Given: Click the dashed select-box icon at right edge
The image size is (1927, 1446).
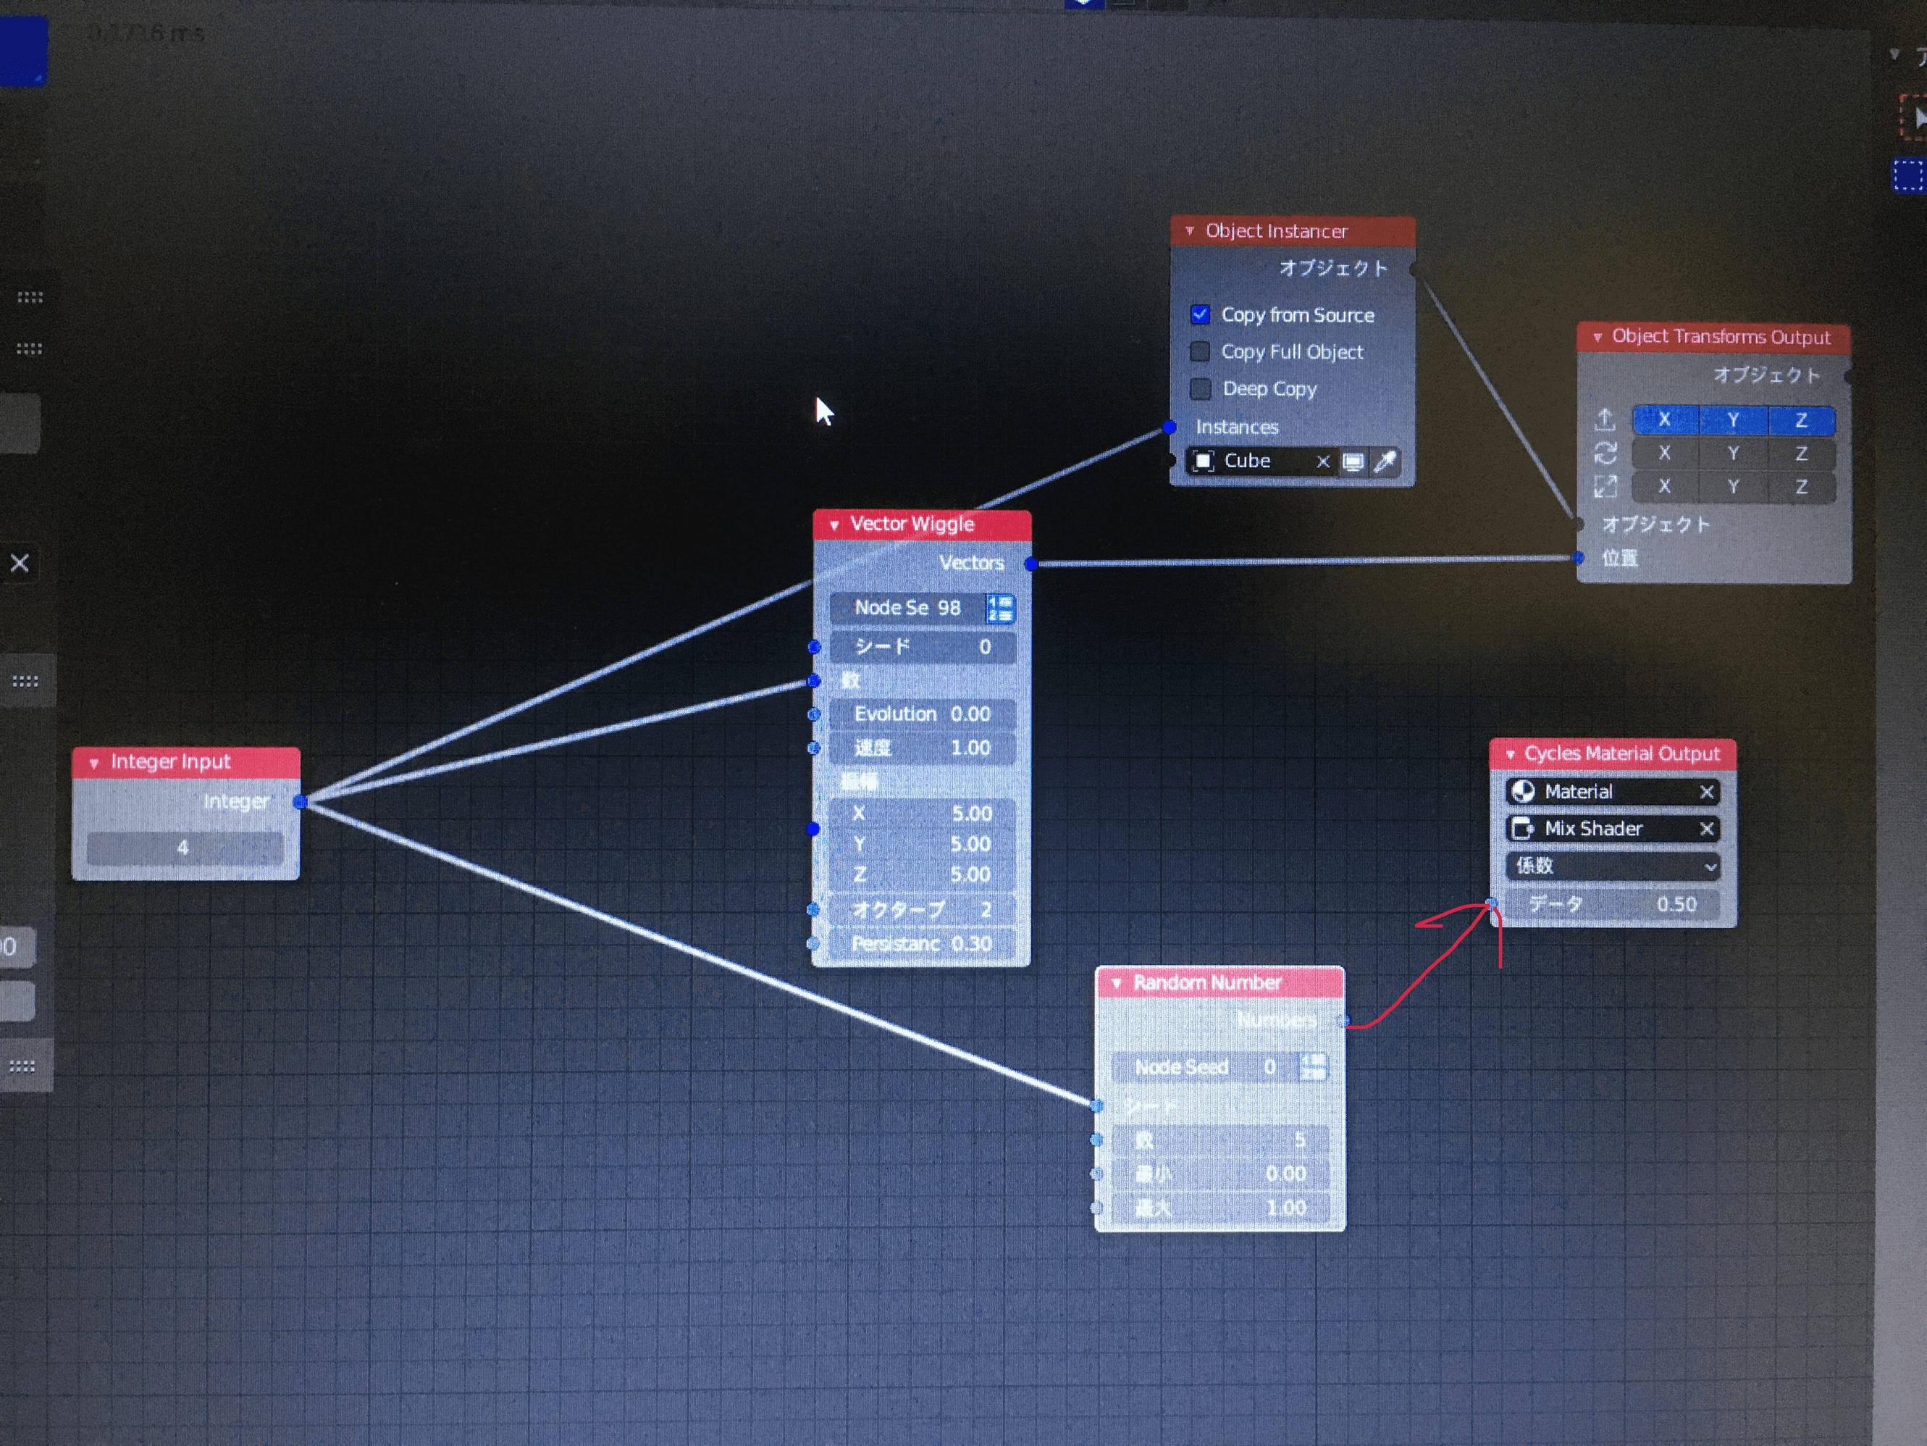Looking at the screenshot, I should click(1909, 175).
